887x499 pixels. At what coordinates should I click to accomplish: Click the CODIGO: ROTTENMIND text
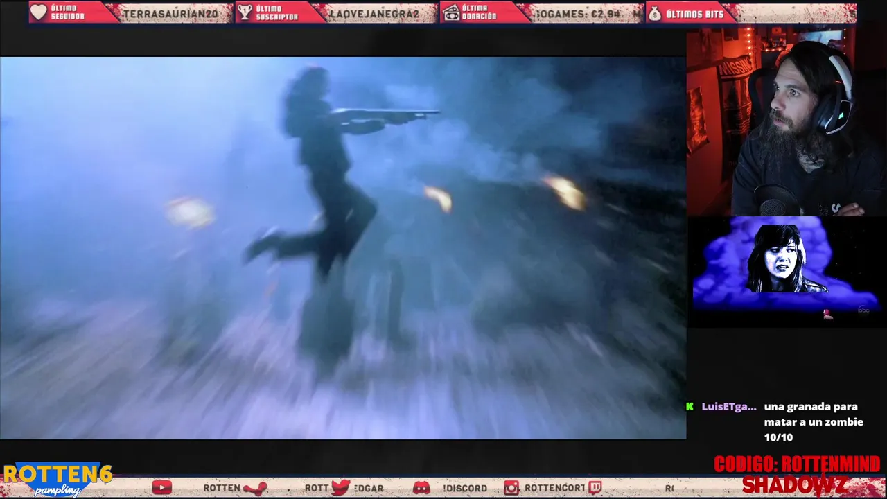(797, 464)
